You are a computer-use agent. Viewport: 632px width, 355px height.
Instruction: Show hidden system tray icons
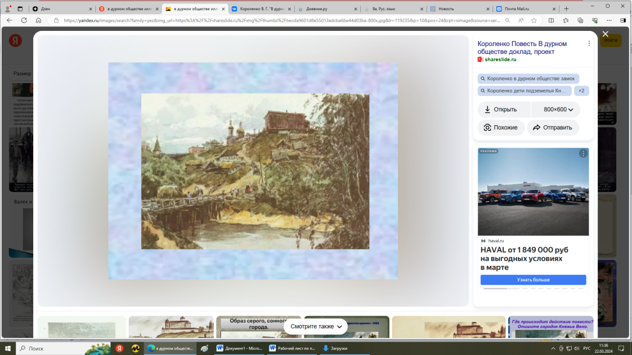pyautogui.click(x=553, y=349)
